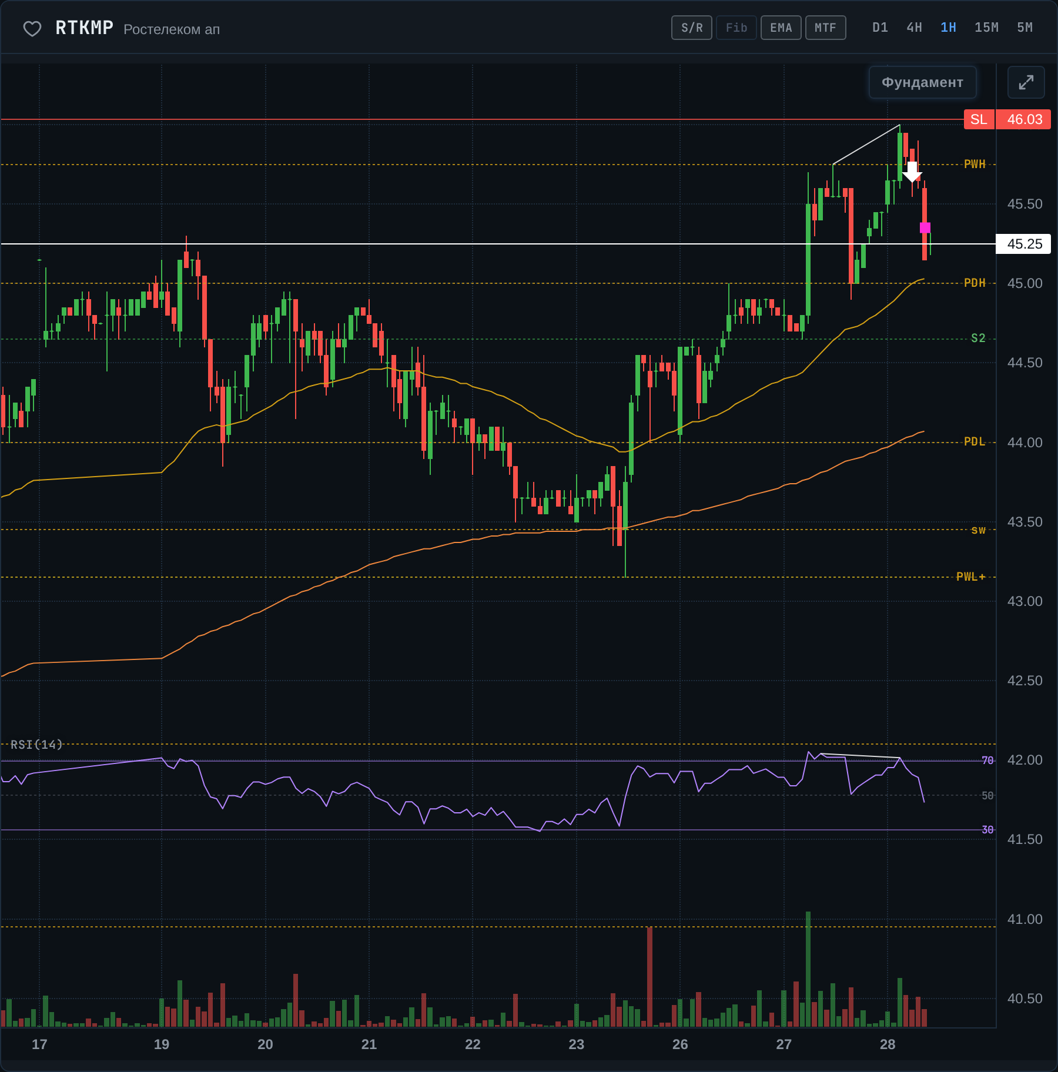Click the date label 28 on the time axis
Image resolution: width=1058 pixels, height=1072 pixels.
tap(888, 1044)
